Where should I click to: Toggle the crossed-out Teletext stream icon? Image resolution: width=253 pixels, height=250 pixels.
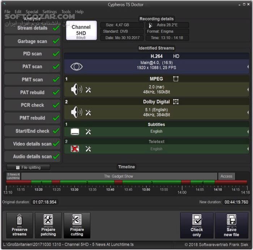75,149
